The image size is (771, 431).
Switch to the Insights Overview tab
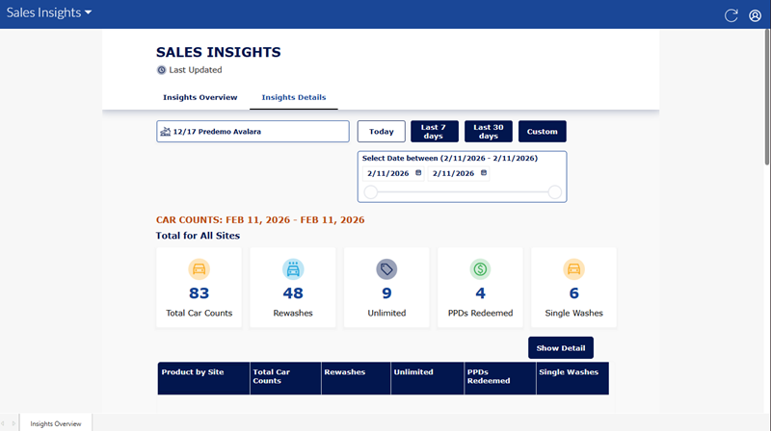pyautogui.click(x=200, y=97)
